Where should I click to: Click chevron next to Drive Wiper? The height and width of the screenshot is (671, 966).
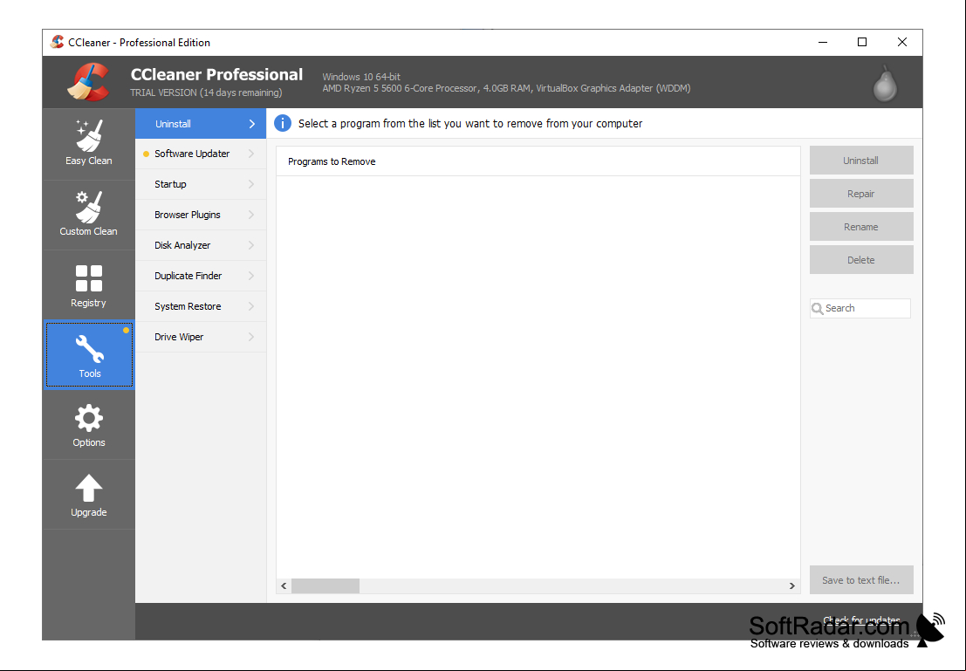click(x=251, y=337)
